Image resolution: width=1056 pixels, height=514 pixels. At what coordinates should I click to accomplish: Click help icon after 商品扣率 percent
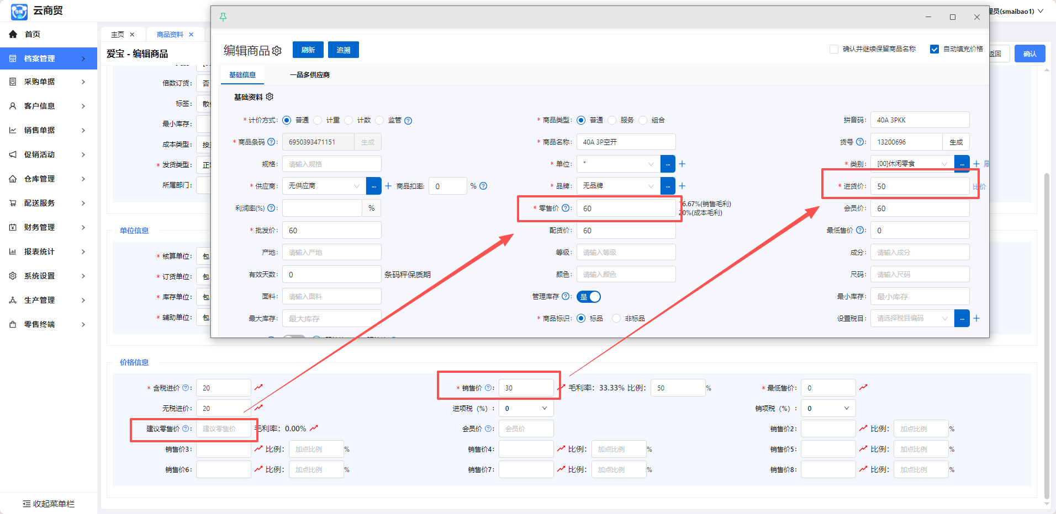(483, 186)
